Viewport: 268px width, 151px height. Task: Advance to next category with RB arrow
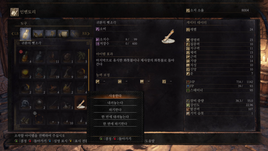(86, 34)
